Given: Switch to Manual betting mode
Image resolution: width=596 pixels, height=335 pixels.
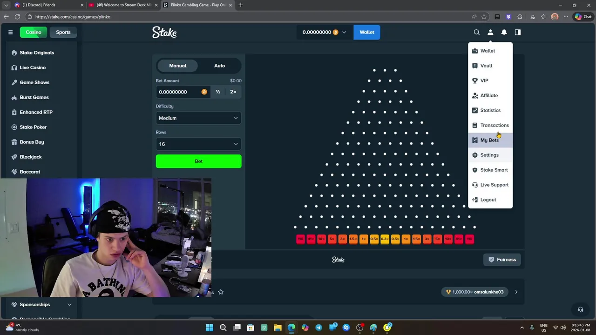Looking at the screenshot, I should 177,66.
